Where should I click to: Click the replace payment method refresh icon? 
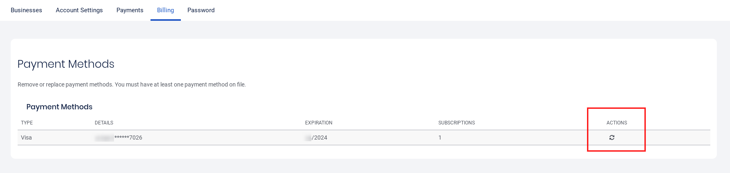click(611, 138)
